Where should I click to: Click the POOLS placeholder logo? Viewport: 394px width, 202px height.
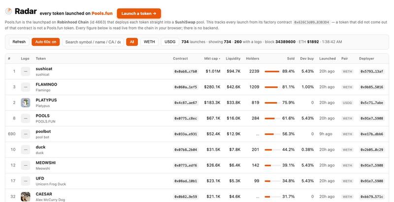[26, 118]
